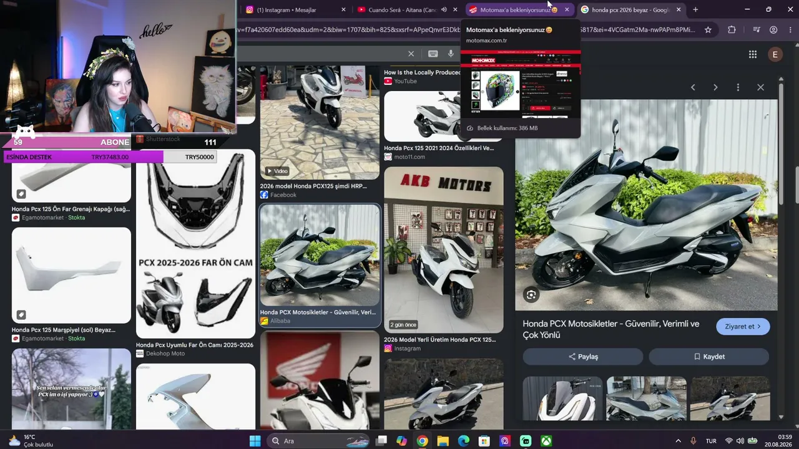Open PCX 2025-2026 Far Ön Cam image
The image size is (799, 449).
pyautogui.click(x=195, y=243)
